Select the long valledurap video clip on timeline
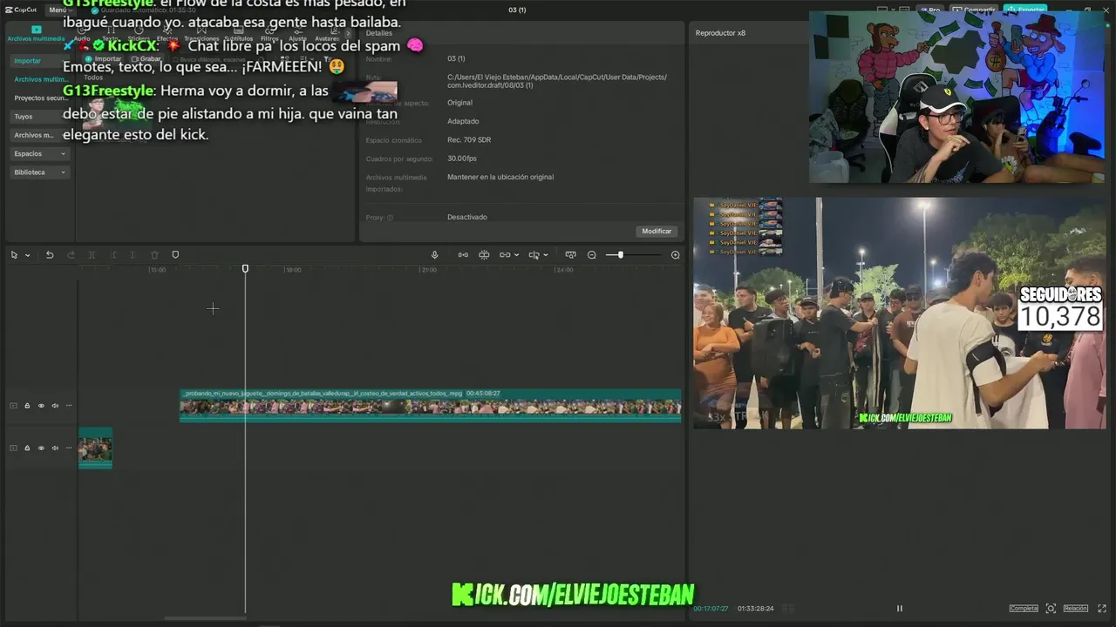 click(431, 406)
